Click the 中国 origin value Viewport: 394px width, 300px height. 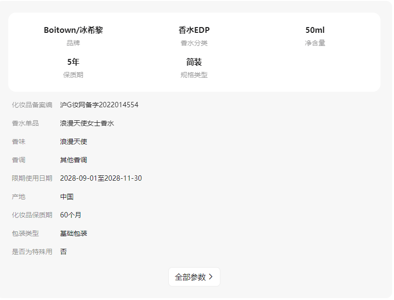coord(67,197)
